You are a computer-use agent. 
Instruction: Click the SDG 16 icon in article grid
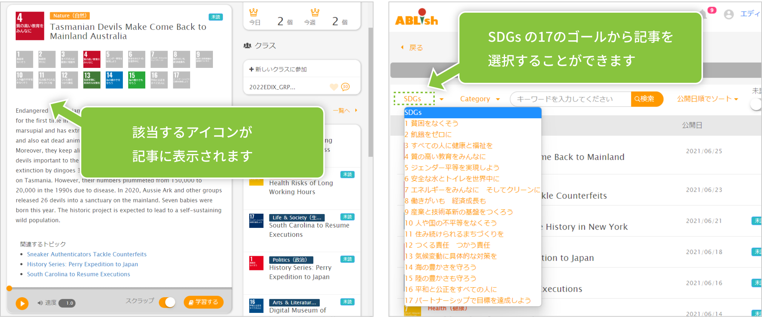tap(159, 80)
